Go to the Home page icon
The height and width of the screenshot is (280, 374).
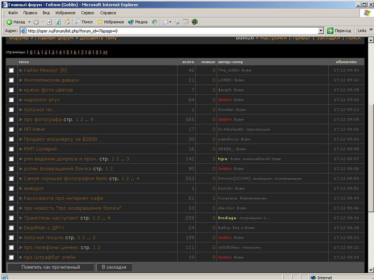67,22
